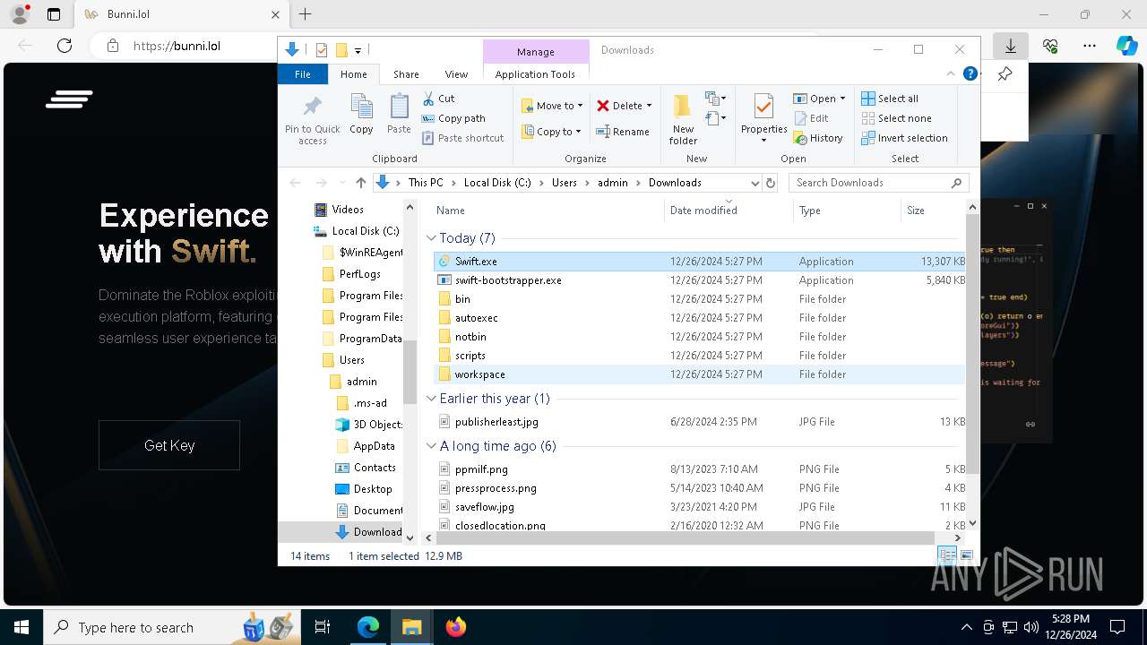Sort by Date modified column
The height and width of the screenshot is (645, 1147).
coord(703,211)
